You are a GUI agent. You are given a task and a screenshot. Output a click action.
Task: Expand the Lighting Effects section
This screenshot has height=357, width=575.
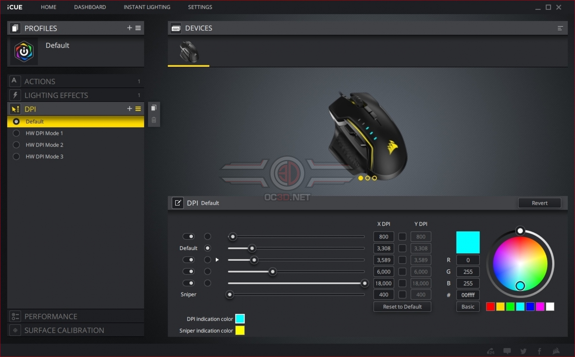coord(56,95)
